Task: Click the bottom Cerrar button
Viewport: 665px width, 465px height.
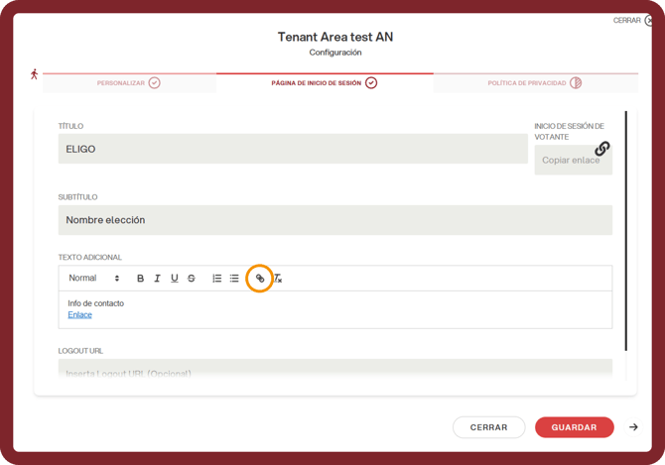Action: pos(488,427)
